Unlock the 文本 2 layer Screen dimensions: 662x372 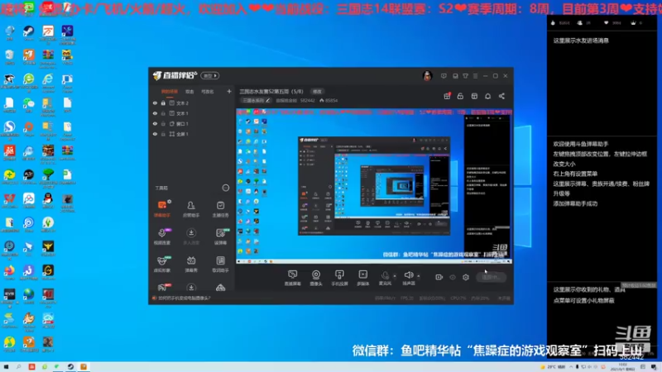[x=163, y=103]
